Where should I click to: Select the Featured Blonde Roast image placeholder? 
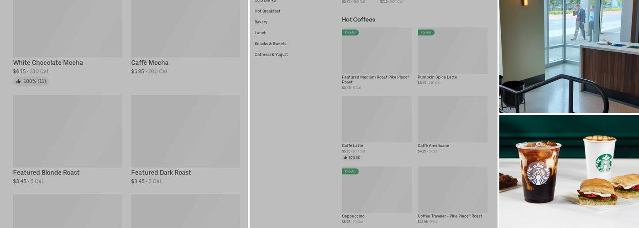pos(68,131)
